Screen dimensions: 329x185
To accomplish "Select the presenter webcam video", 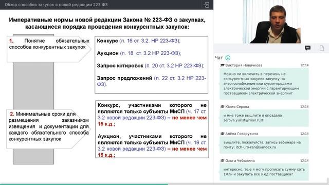I will coord(272,22).
